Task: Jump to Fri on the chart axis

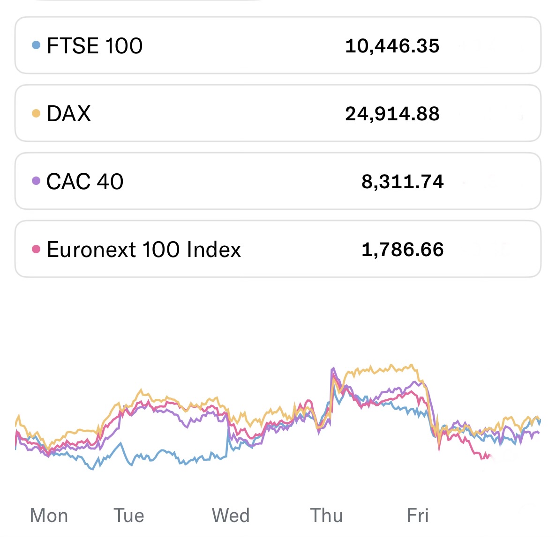Action: pyautogui.click(x=417, y=515)
